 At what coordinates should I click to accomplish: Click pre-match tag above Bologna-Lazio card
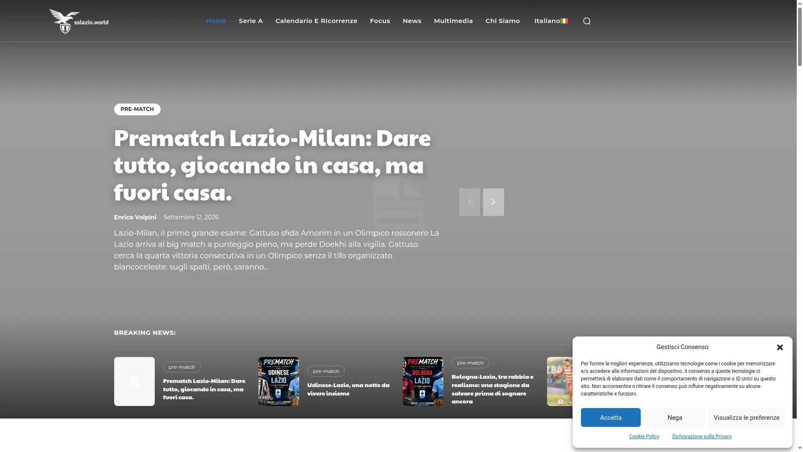pos(471,363)
